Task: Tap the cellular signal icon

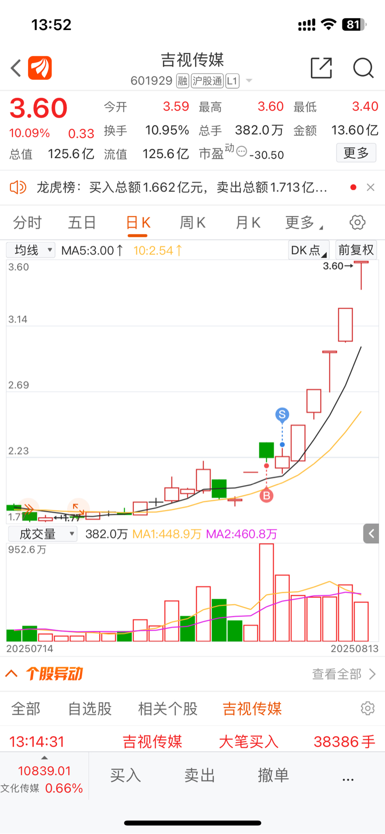Action: coord(306,25)
